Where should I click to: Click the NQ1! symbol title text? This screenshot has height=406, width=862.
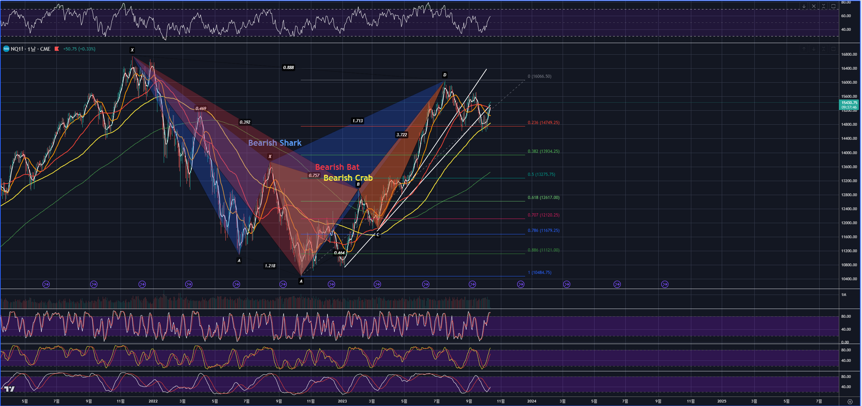(x=17, y=49)
